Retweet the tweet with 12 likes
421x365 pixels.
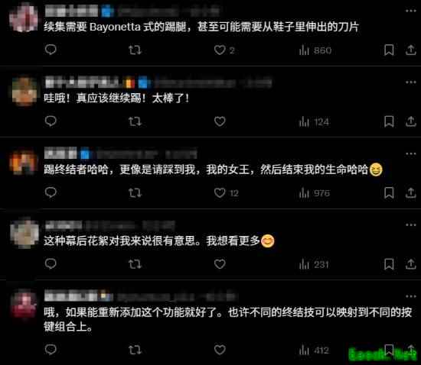135,193
